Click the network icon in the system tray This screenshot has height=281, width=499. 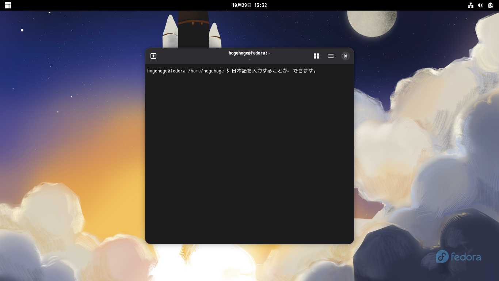click(471, 5)
